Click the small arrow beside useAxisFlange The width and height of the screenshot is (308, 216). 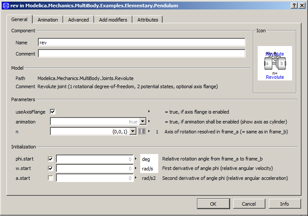[149, 111]
